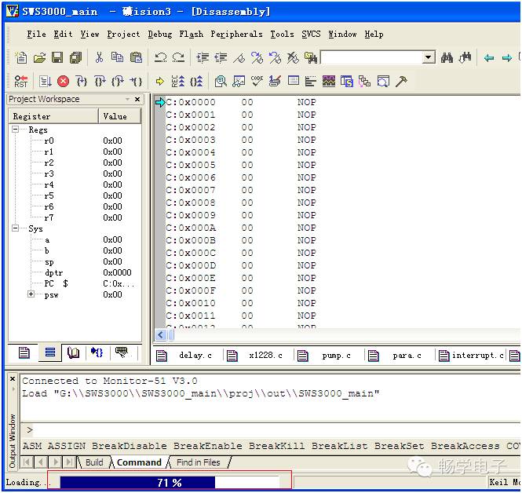Click the Step Into icon

pyautogui.click(x=81, y=82)
